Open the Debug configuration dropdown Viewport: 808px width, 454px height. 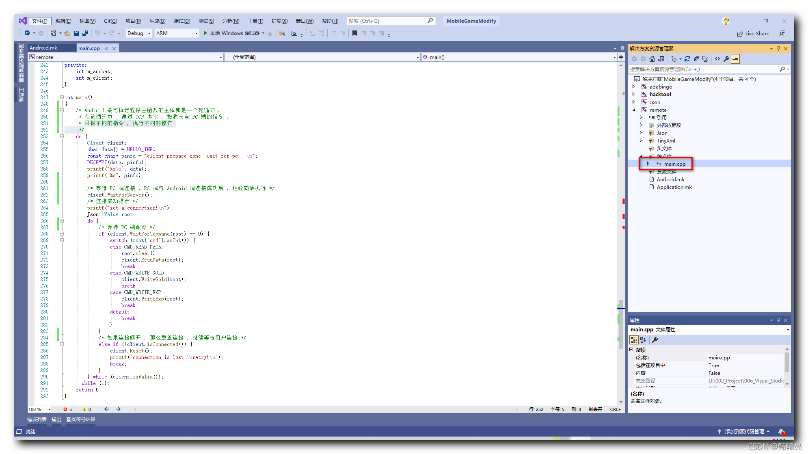coord(139,33)
